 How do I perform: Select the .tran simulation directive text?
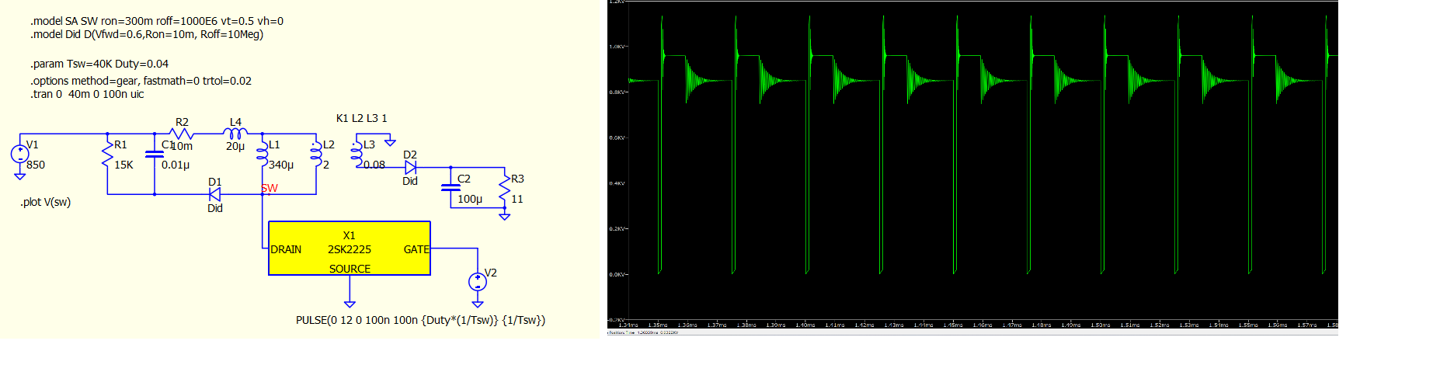click(87, 94)
